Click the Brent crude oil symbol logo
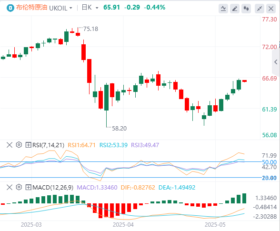 coord(10,8)
